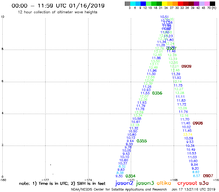Screen dimensions: 219x192
Task: Click the note about UTC and feet
Action: pyautogui.click(x=62, y=183)
